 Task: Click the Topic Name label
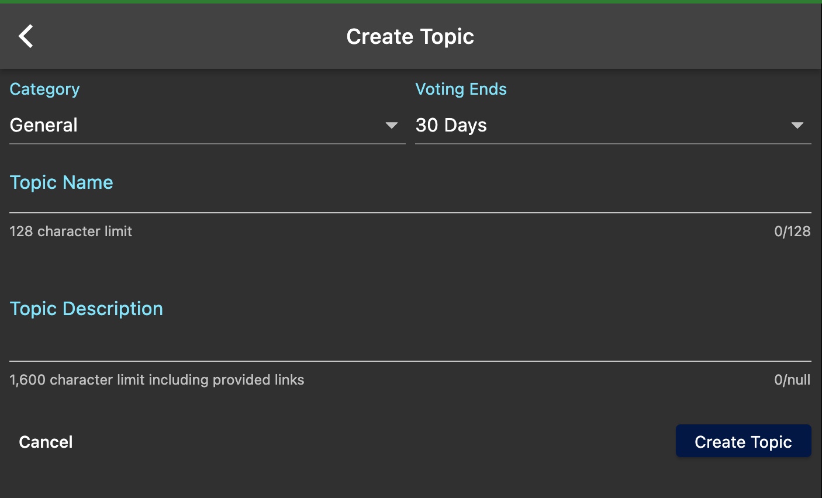coord(61,182)
